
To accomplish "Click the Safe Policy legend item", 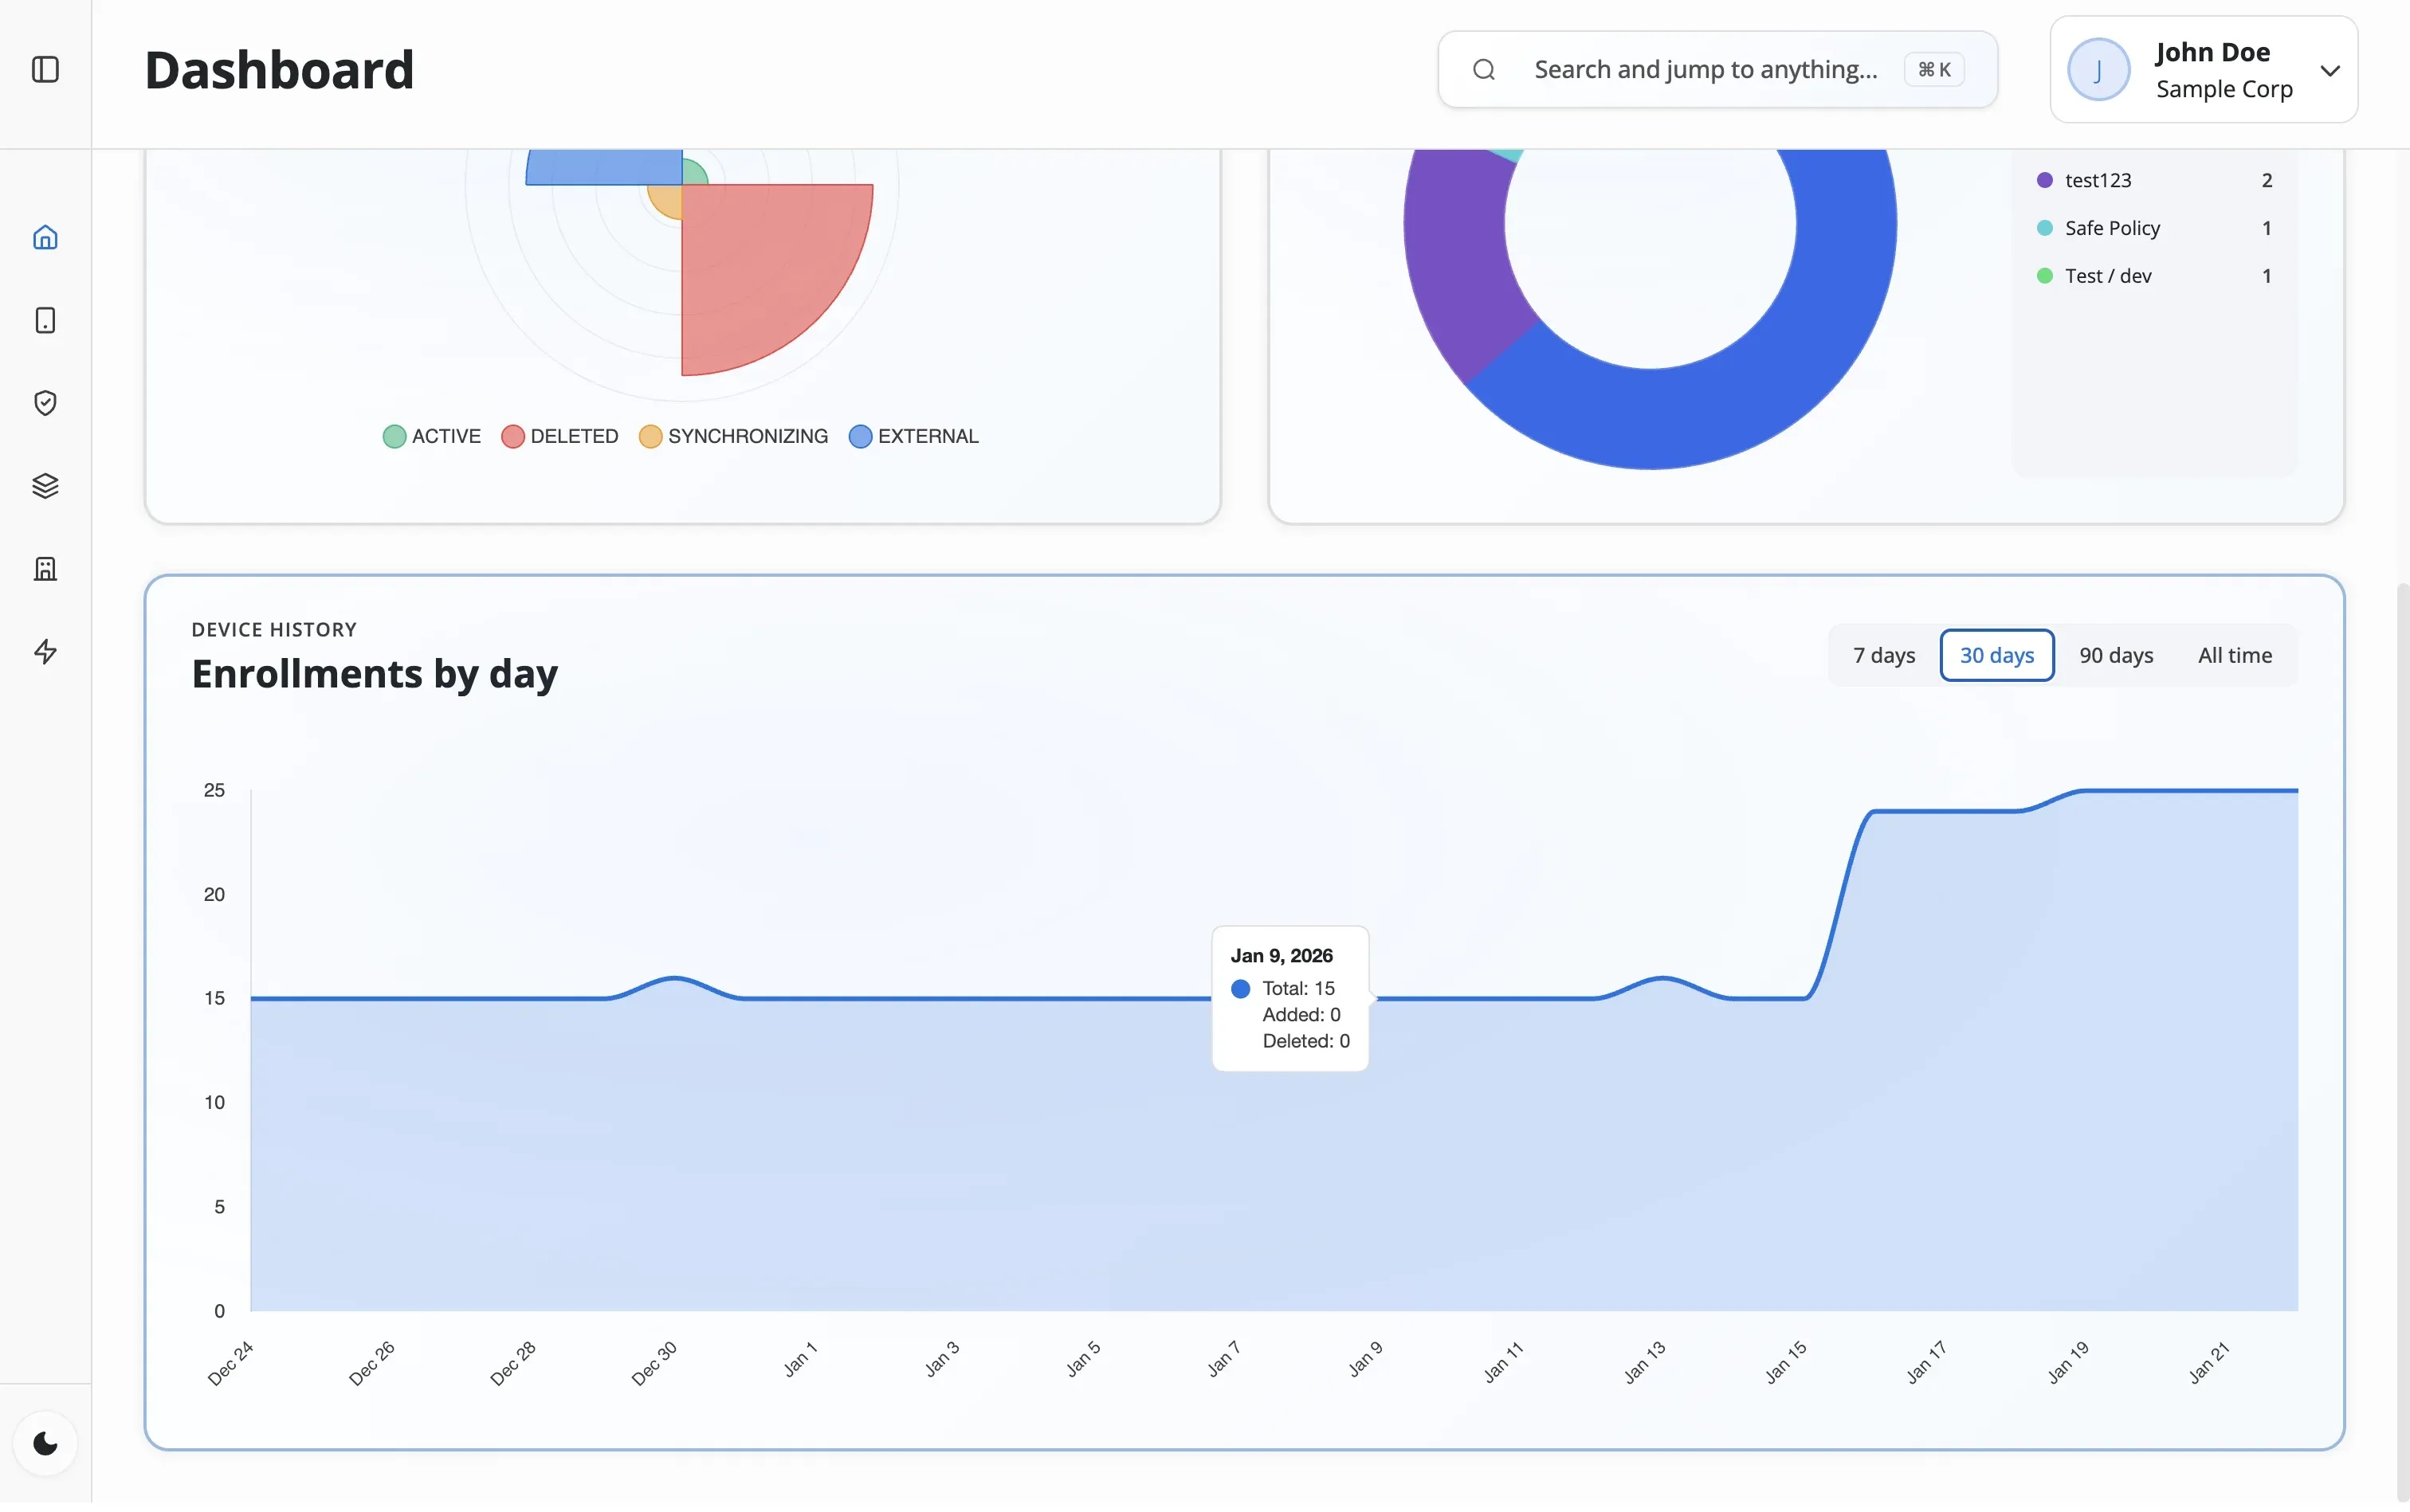I will click(x=2114, y=227).
